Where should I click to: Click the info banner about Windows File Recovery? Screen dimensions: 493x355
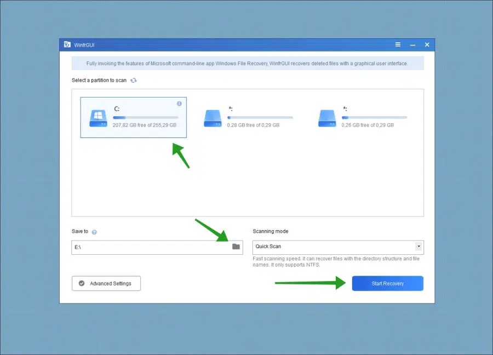248,64
